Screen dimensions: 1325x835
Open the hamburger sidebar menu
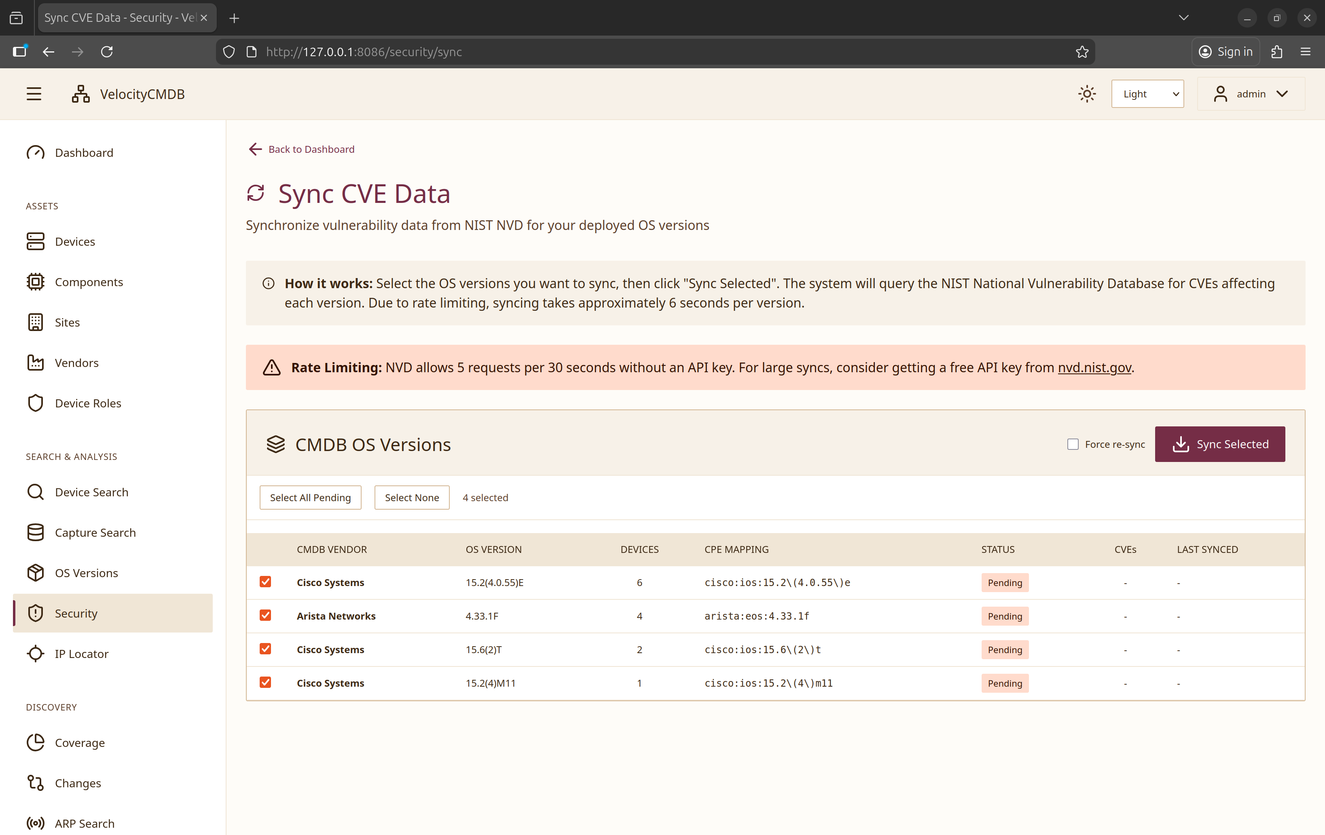[34, 94]
